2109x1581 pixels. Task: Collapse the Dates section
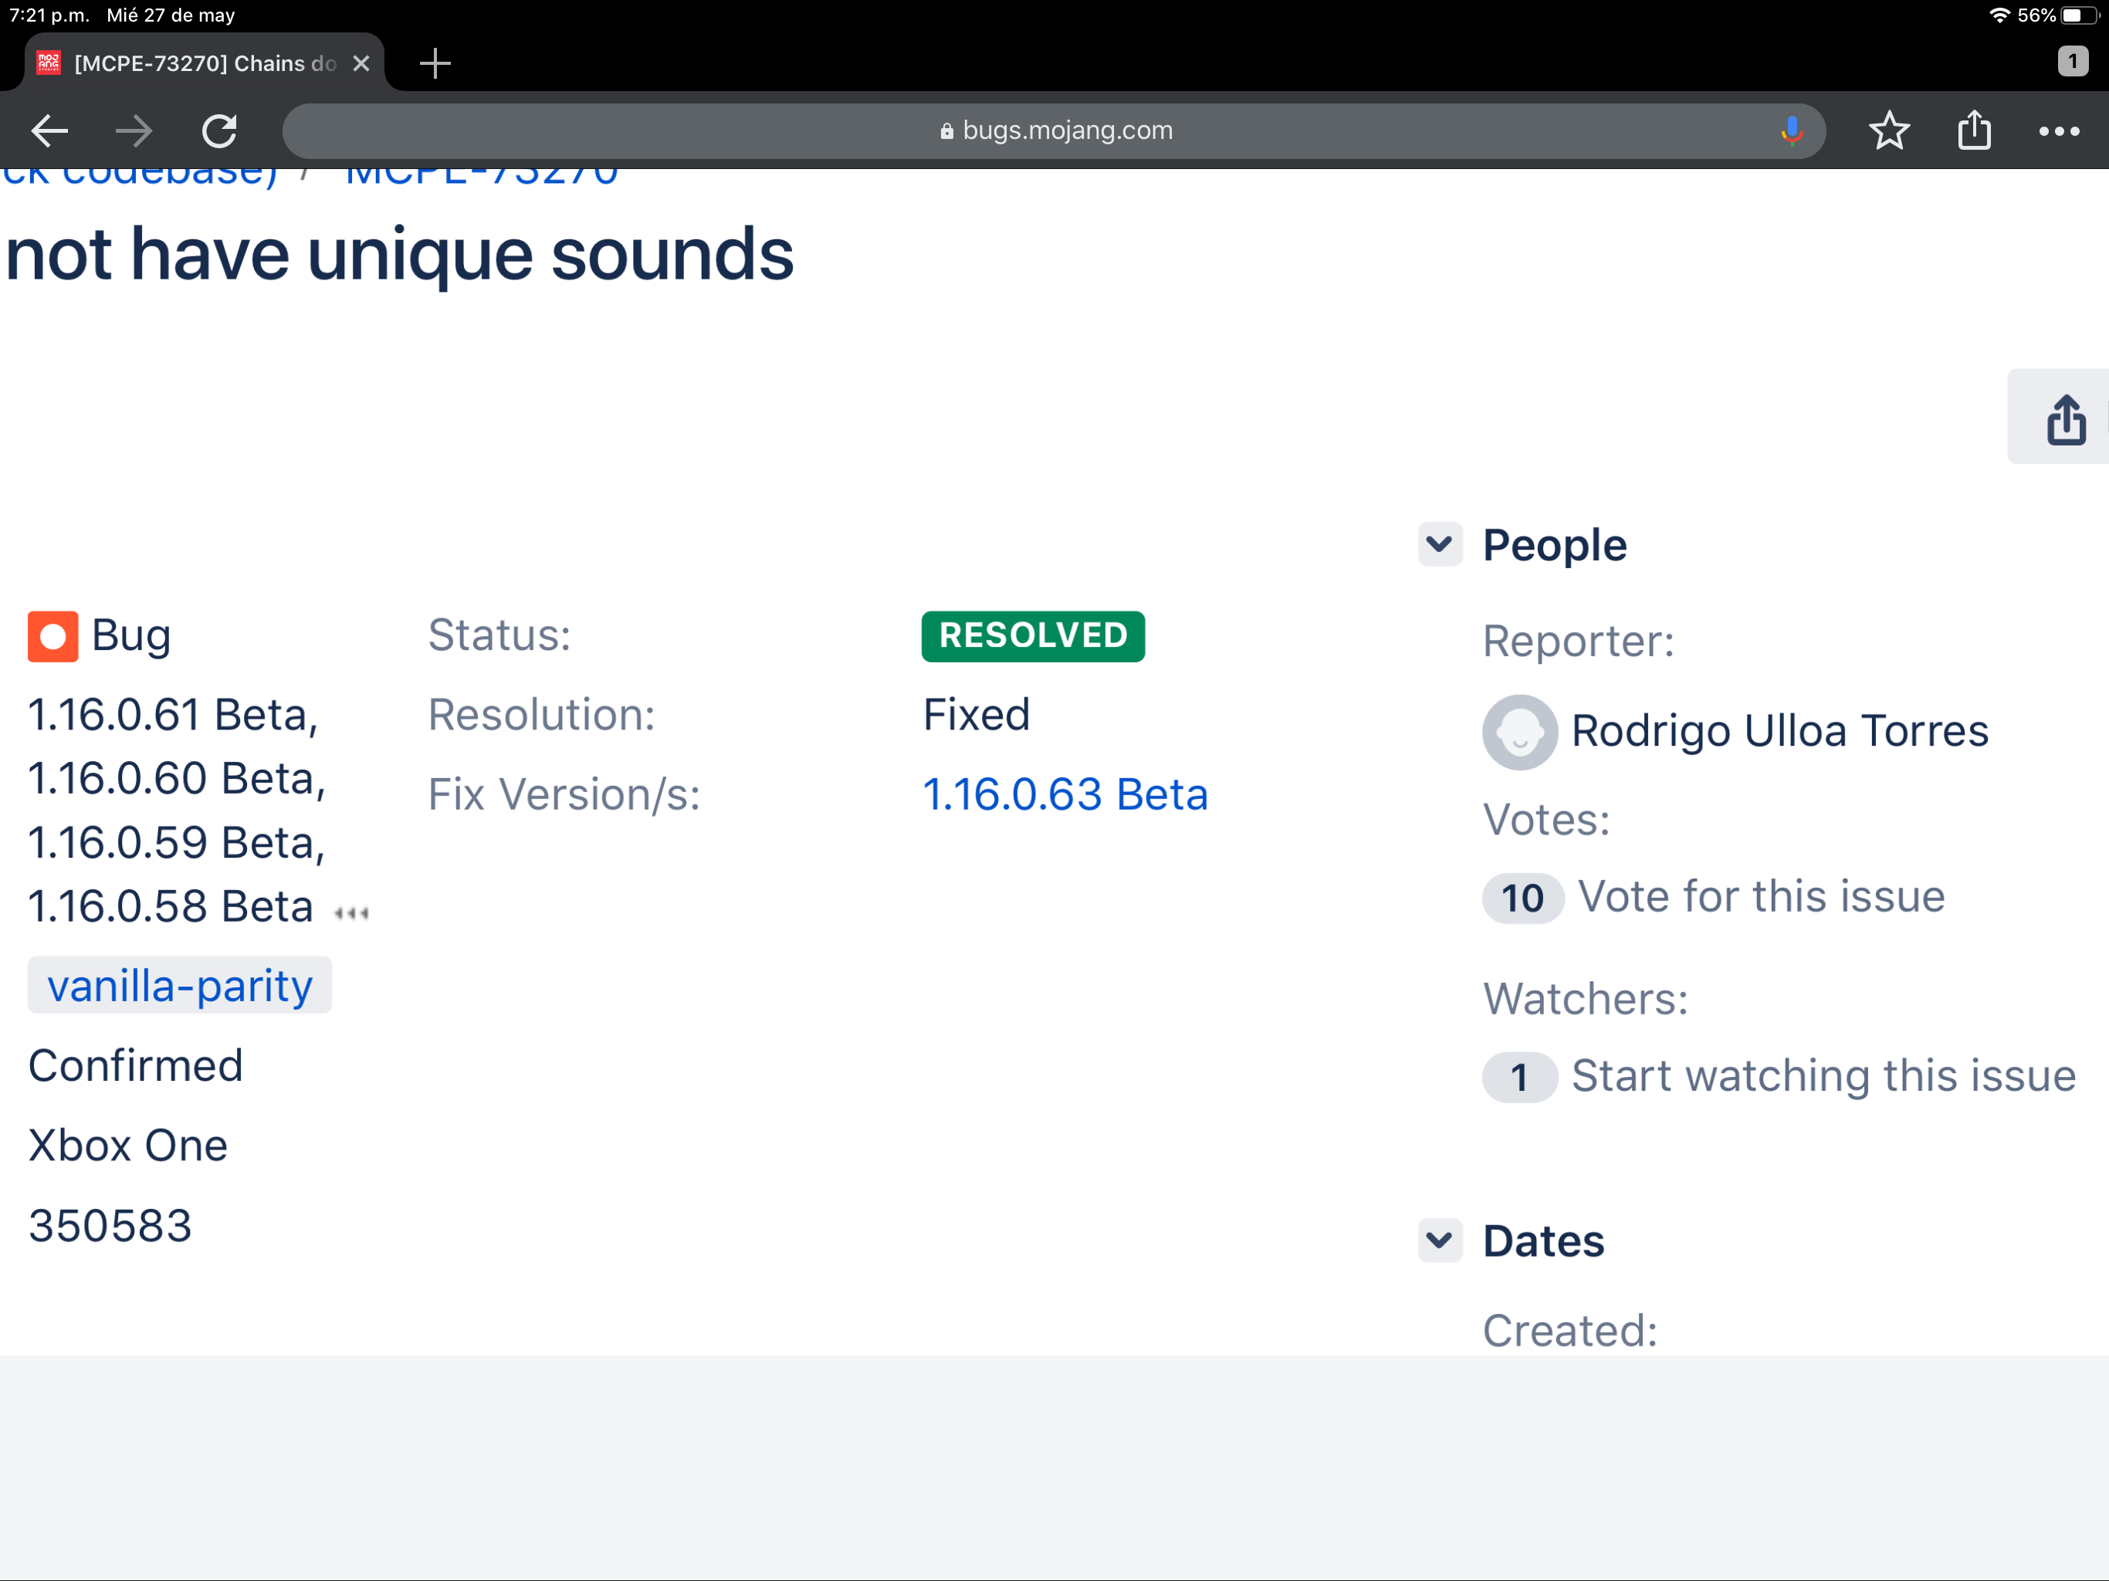pyautogui.click(x=1439, y=1241)
